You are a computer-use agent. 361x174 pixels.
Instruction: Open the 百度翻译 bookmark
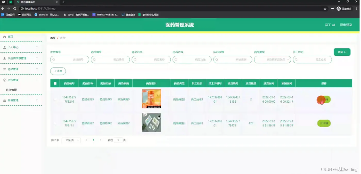9,15
